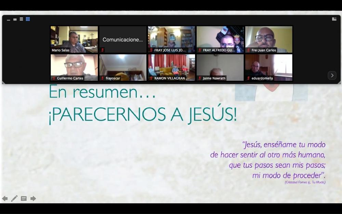Choose the single video view icon
The height and width of the screenshot is (214, 342).
(15, 20)
